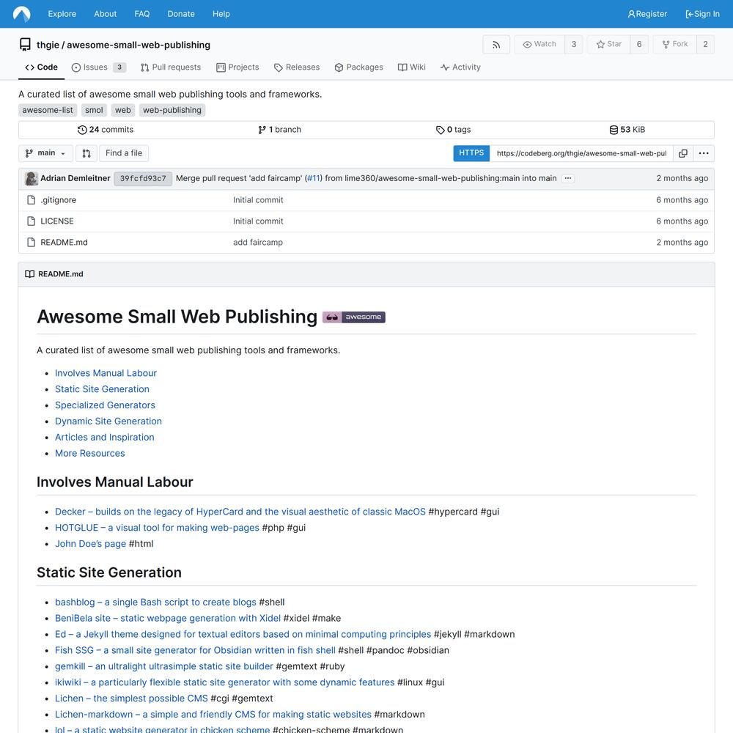
Task: Open John Doe's page link
Action: point(90,544)
